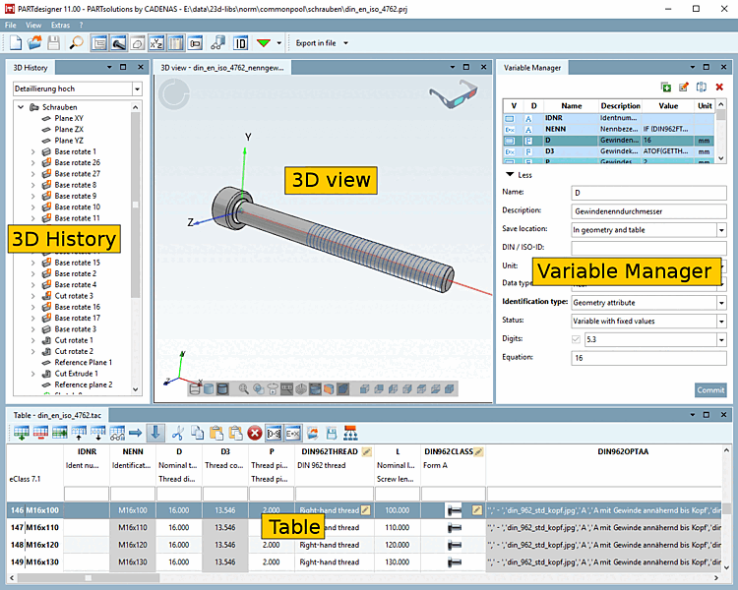This screenshot has height=590, width=738.
Task: Click the Equation input field
Action: (x=648, y=359)
